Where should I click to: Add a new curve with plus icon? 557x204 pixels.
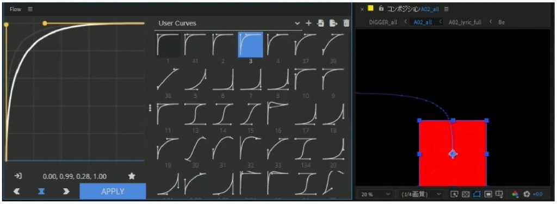pyautogui.click(x=308, y=23)
